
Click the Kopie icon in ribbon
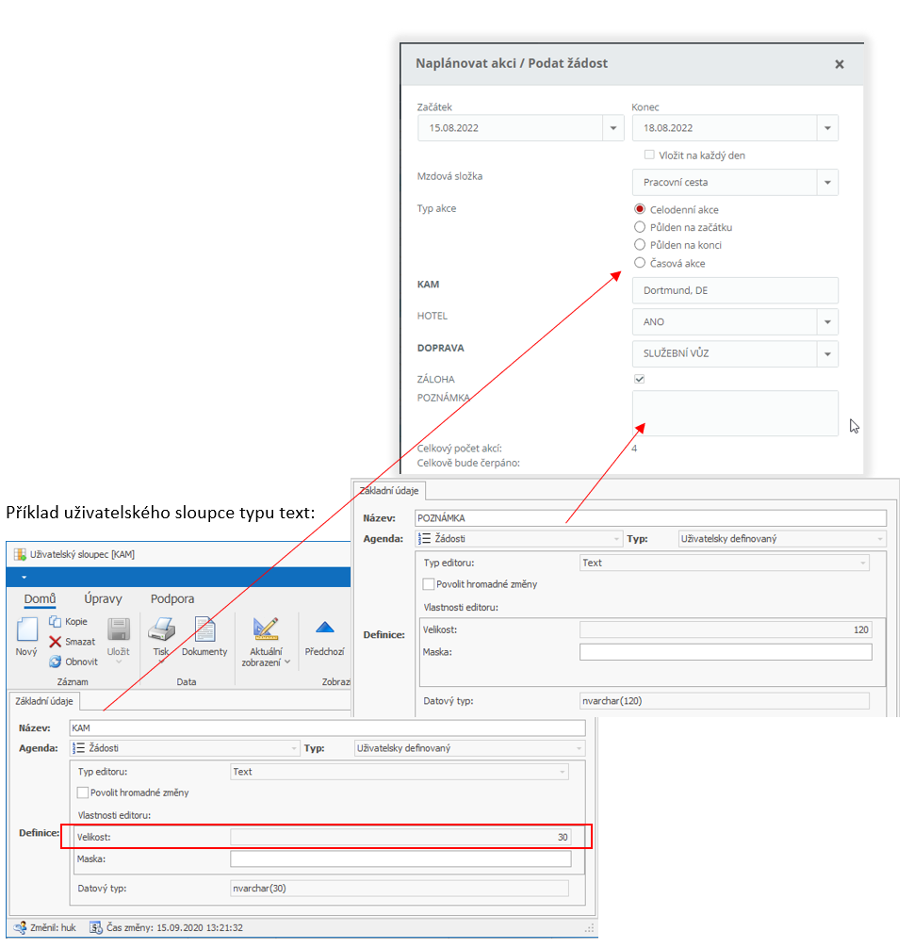pyautogui.click(x=55, y=622)
